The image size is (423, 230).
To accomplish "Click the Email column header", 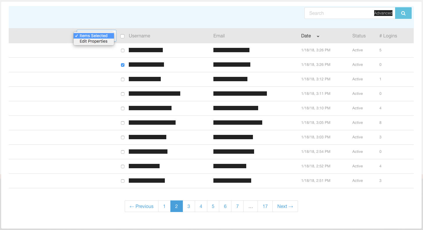I will tap(219, 36).
